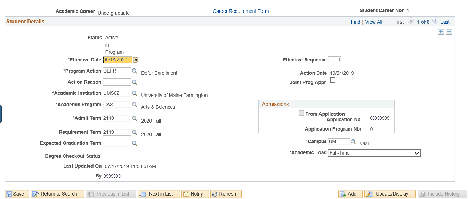
Task: Click the Last Updated On timestamp
Action: 130,166
